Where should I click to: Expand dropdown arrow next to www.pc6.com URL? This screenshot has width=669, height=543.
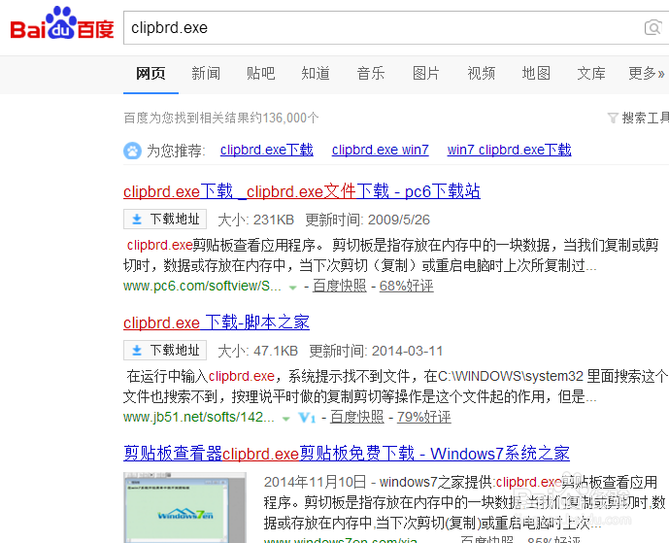click(292, 288)
